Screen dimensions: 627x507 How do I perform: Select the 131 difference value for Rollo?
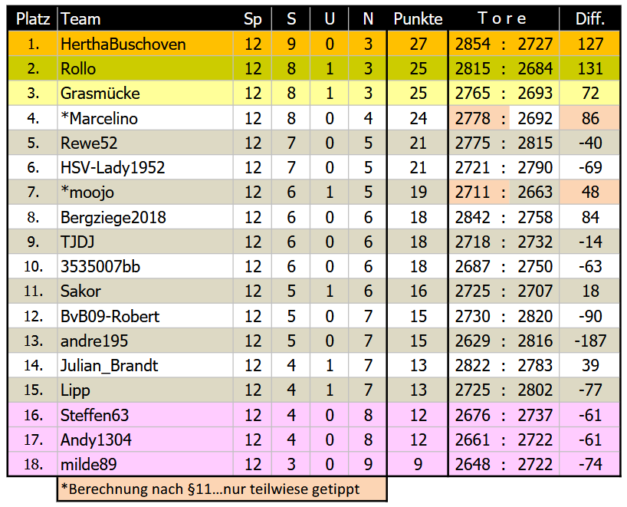(590, 69)
